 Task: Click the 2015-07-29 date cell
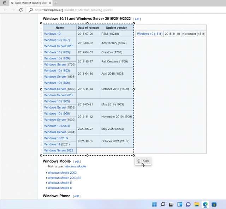point(88,34)
